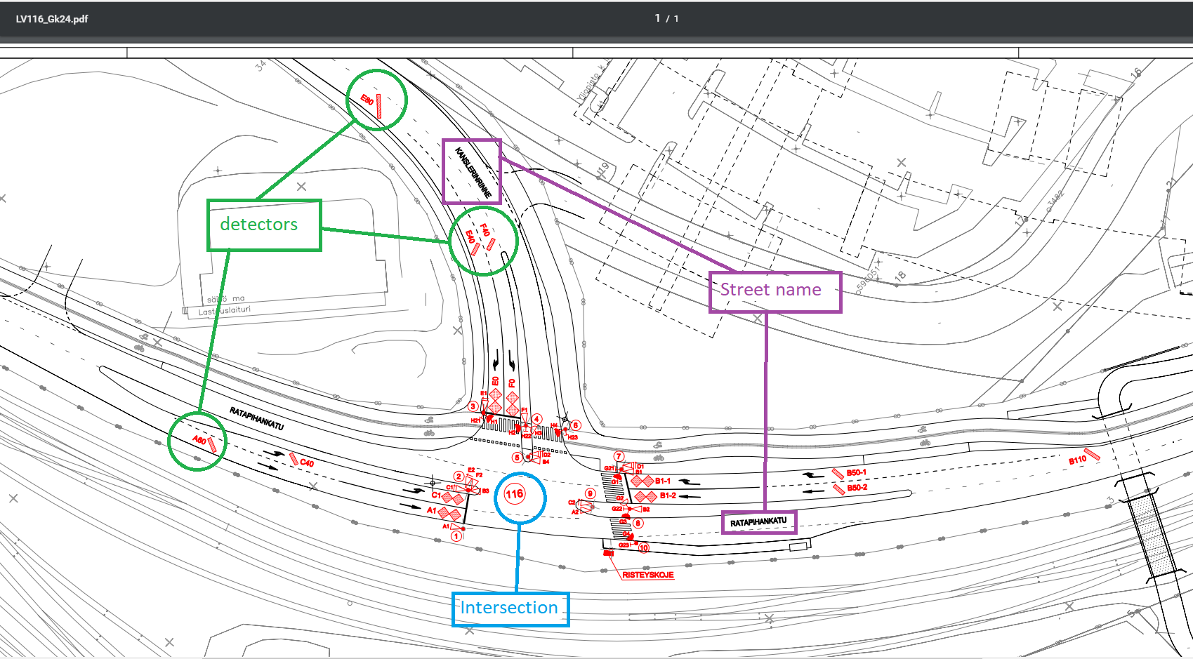Select the A60 detector marker
This screenshot has height=659, width=1193.
click(x=212, y=444)
